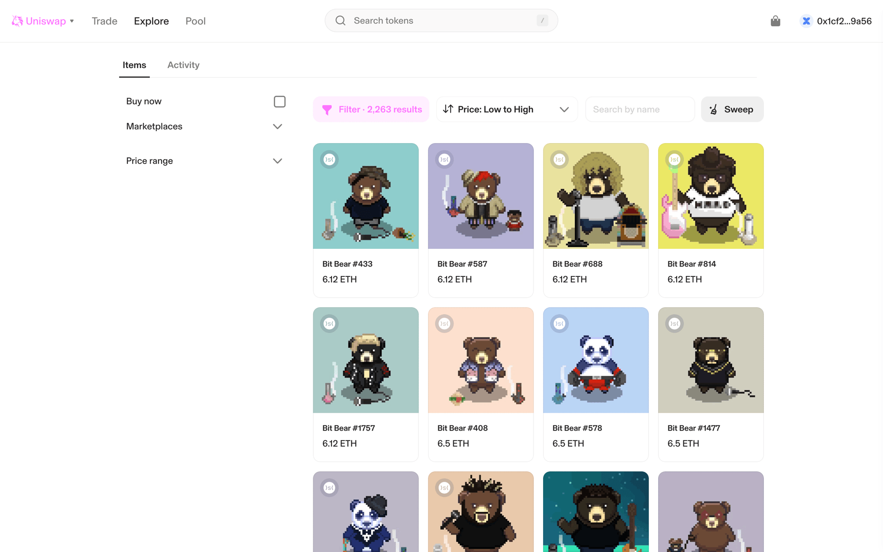
Task: Click the Bit Bear #1477 title
Action: pos(694,428)
